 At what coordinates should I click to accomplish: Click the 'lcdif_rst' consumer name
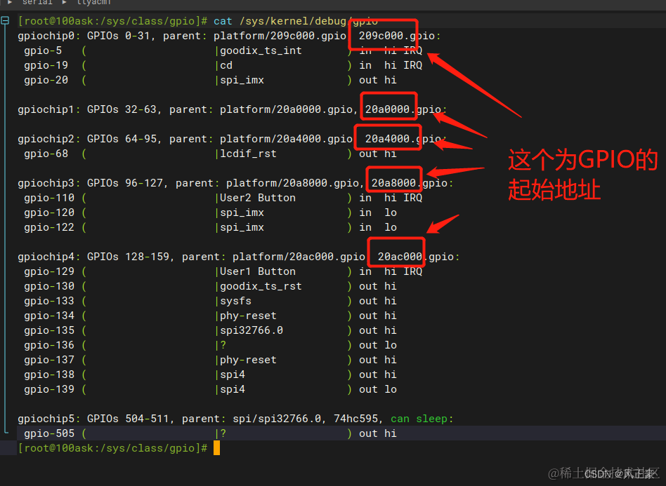point(248,154)
